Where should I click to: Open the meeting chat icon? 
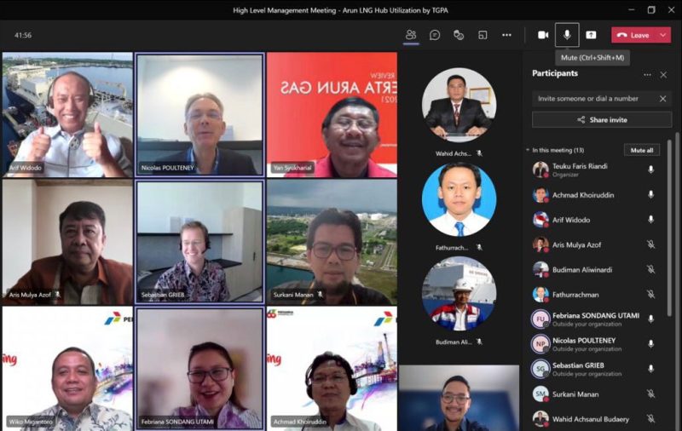435,35
